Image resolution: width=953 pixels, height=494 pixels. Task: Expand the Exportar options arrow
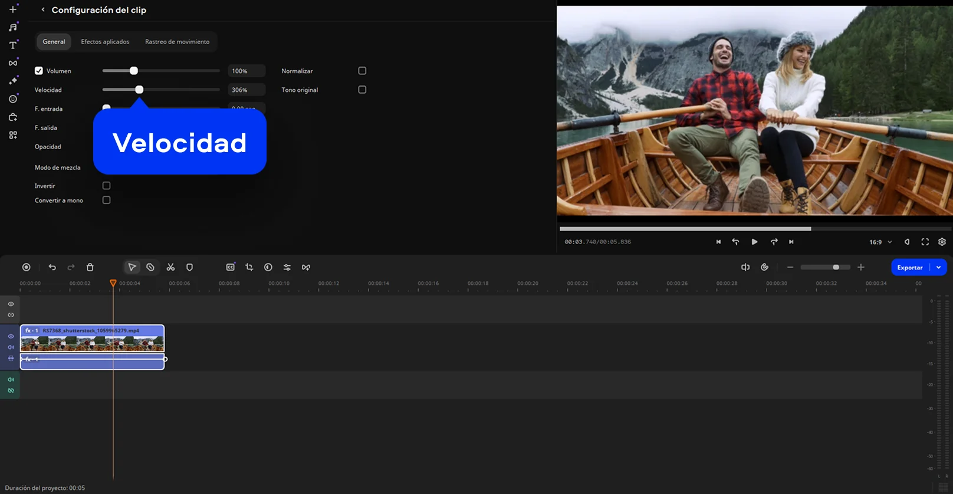[938, 267]
